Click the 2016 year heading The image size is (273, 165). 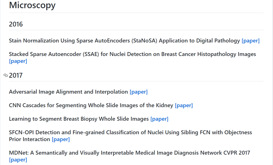(x=16, y=24)
